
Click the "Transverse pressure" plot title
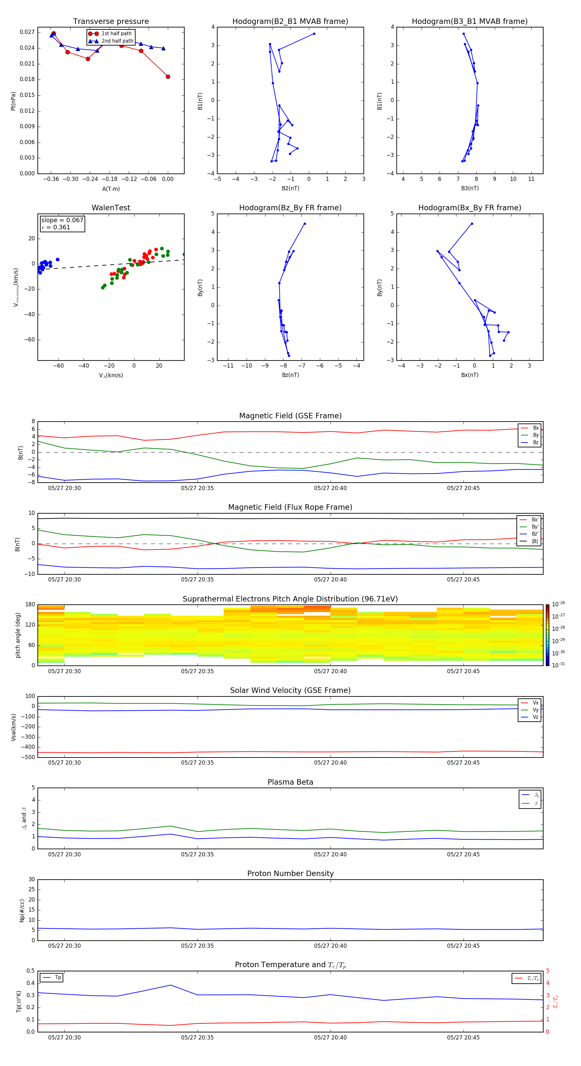click(x=111, y=22)
